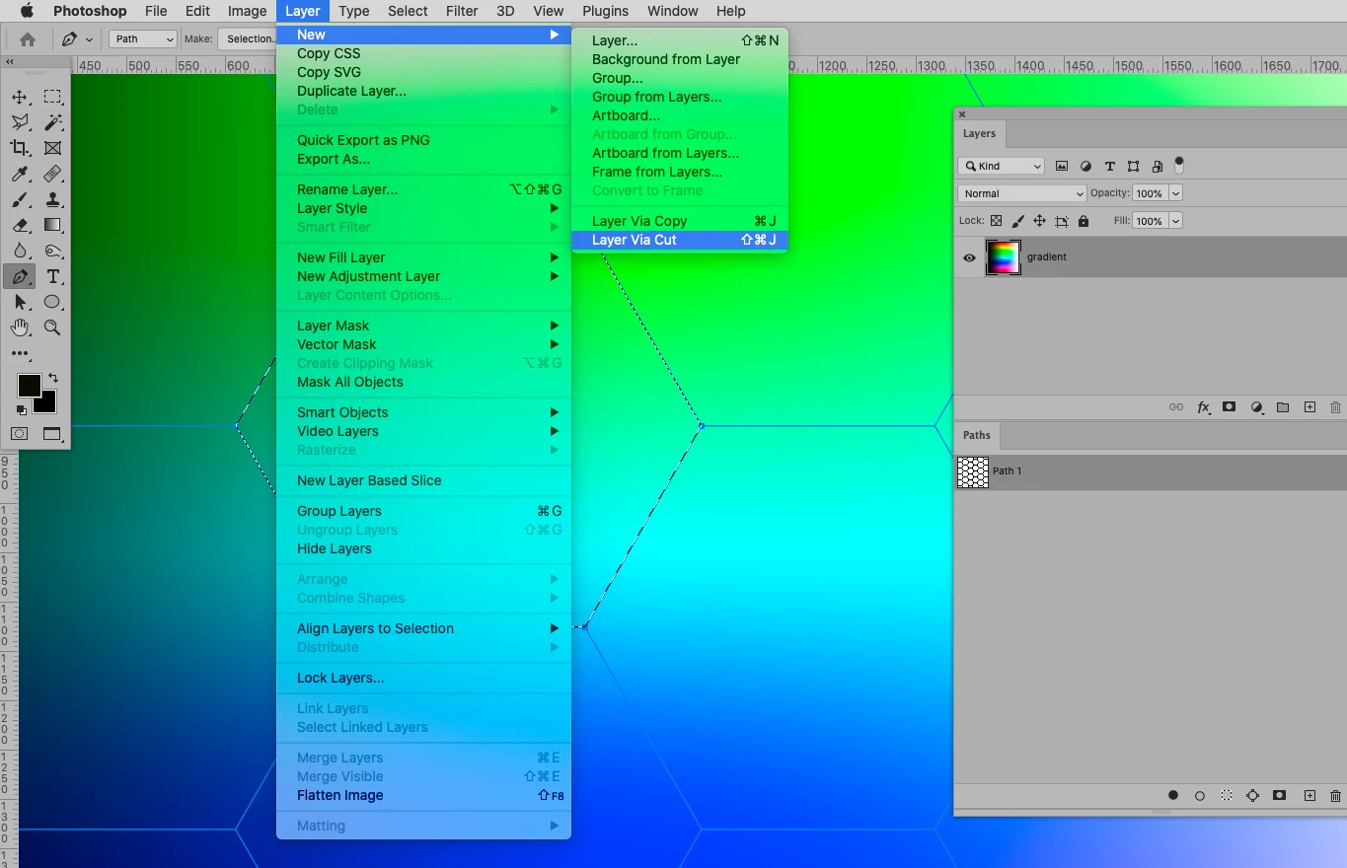Open the Path mode dropdown in options bar

(143, 38)
